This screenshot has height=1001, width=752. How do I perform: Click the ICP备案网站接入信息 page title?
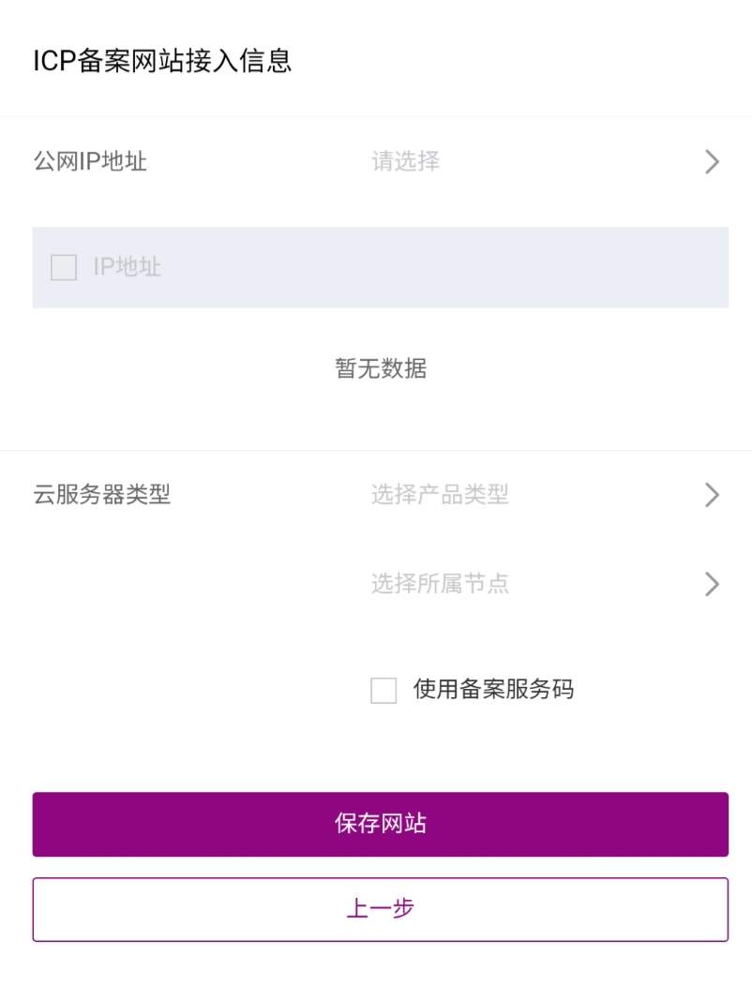[x=162, y=61]
